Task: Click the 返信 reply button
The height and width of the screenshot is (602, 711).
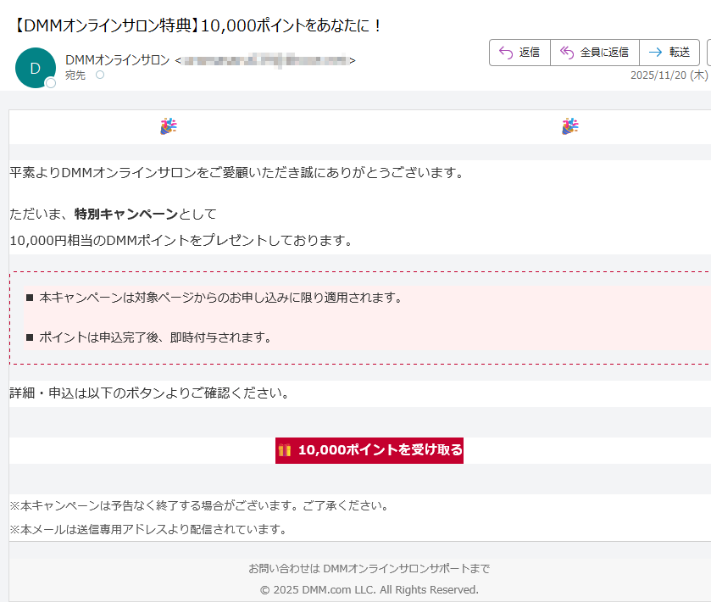Action: point(519,53)
